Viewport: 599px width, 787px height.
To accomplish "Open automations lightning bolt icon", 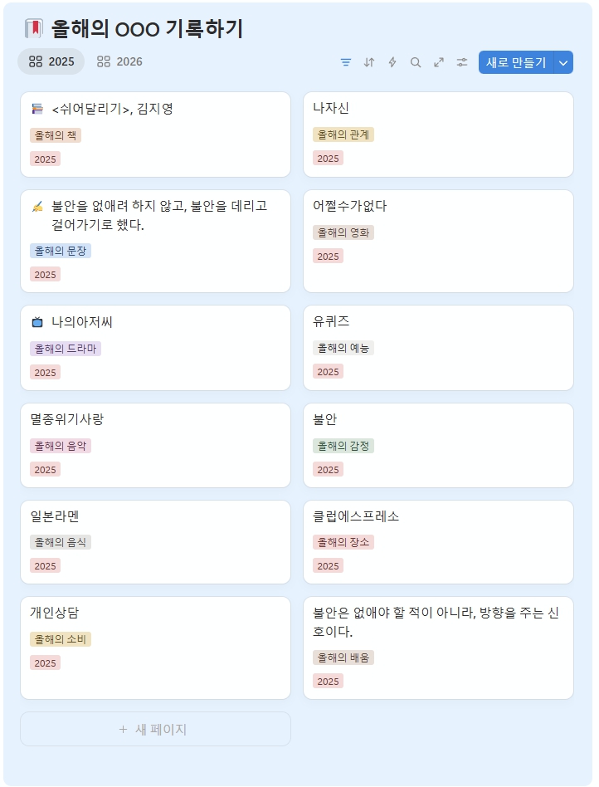I will pos(392,62).
